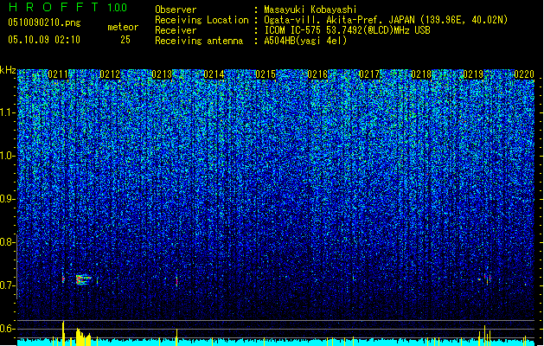Click the (139.96E, 40.02N) coordinates text

[x=464, y=20]
